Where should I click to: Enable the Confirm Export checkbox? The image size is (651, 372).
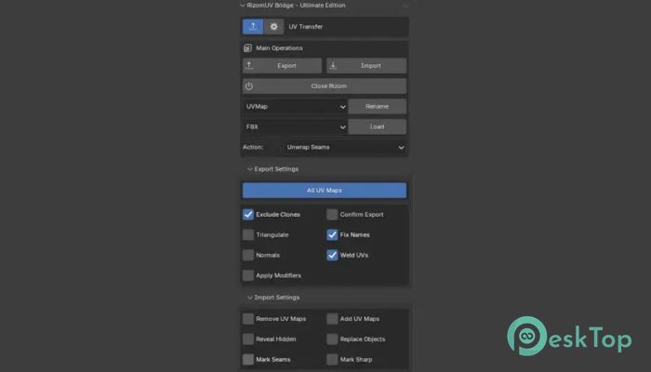(332, 214)
